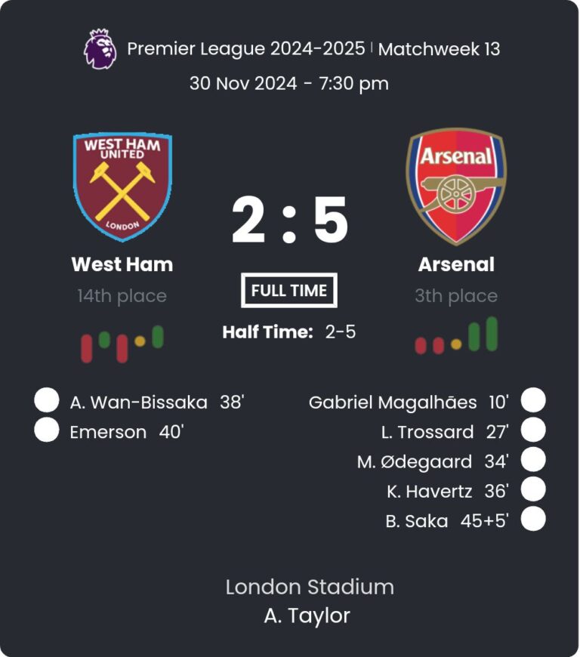Select referee A. Taylor
This screenshot has height=657, width=580.
[x=307, y=615]
